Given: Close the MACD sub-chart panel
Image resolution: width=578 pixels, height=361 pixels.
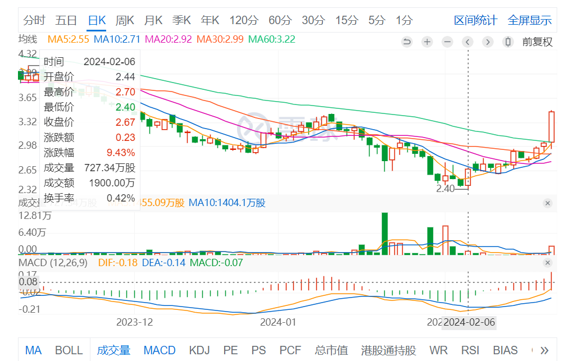Looking at the screenshot, I should (x=548, y=263).
